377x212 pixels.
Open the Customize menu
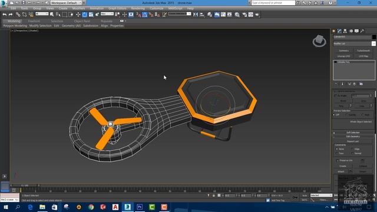(x=157, y=8)
